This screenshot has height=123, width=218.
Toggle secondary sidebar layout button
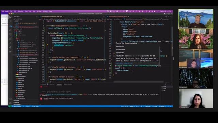[x=169, y=14]
